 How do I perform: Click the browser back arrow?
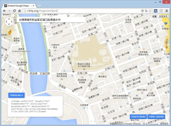coord(4,11)
